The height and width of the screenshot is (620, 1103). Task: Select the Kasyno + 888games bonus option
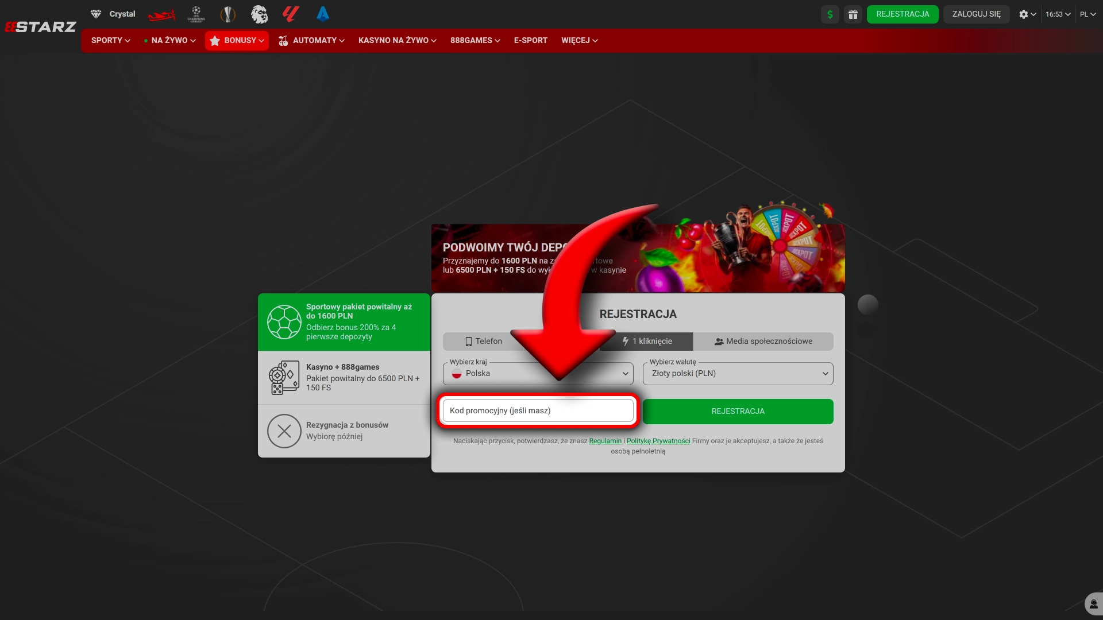(344, 378)
